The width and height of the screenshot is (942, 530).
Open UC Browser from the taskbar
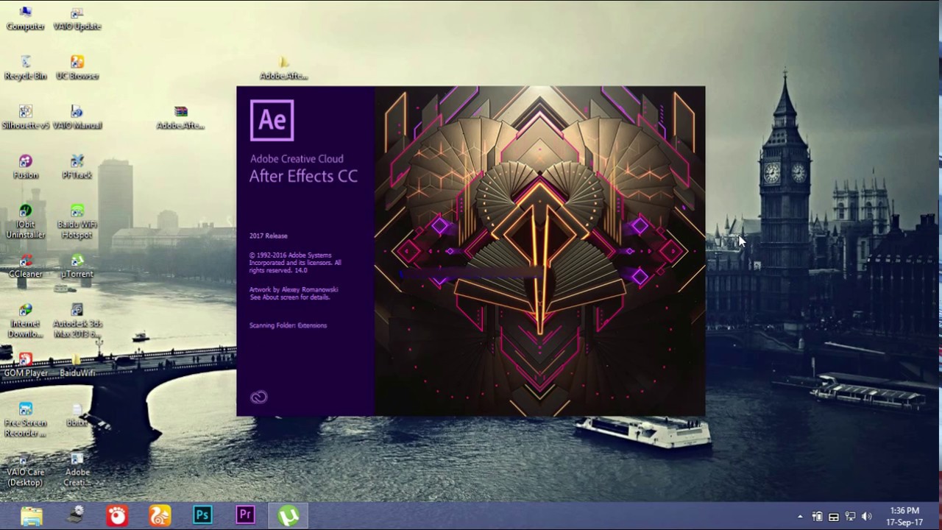(160, 515)
